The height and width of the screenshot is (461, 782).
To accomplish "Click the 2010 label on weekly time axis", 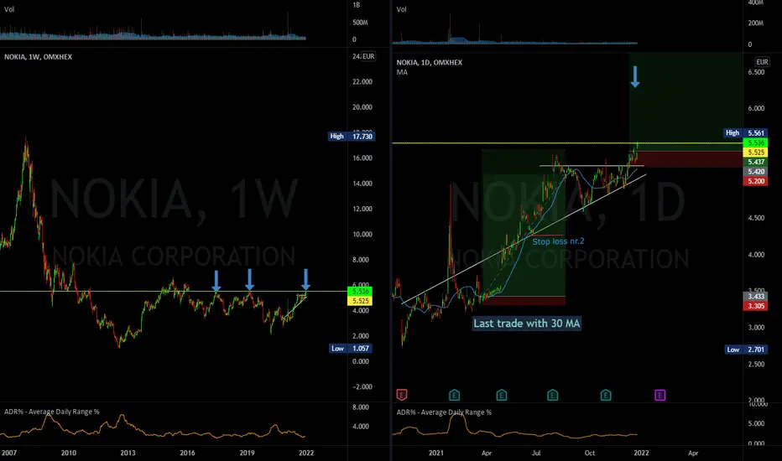I will tap(68, 453).
